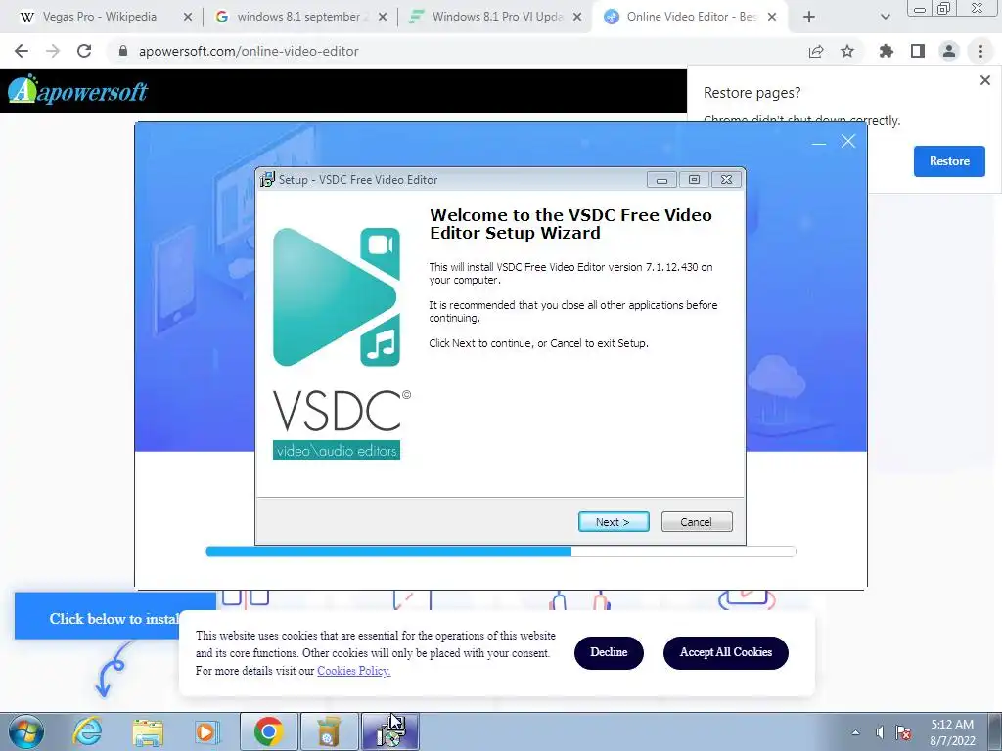Decline the website cookies
Image resolution: width=1002 pixels, height=751 pixels.
(609, 652)
